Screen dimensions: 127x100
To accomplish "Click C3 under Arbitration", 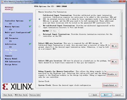I will [x=10, y=47].
